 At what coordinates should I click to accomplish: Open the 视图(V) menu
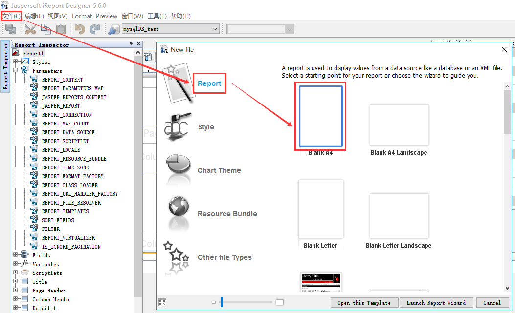[x=58, y=16]
